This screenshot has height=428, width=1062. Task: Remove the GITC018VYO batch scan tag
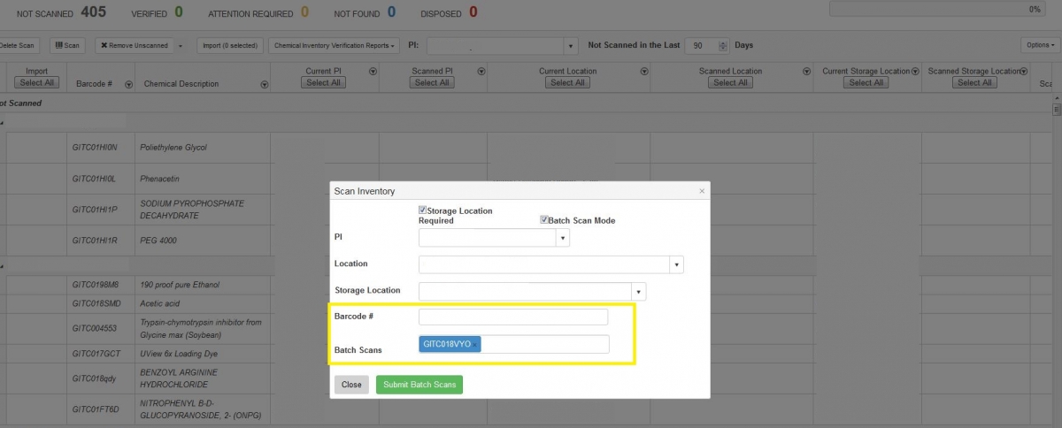[x=475, y=344]
